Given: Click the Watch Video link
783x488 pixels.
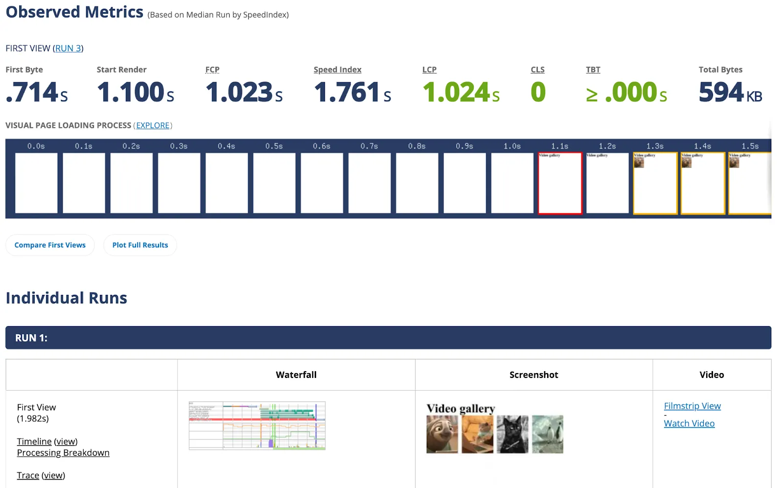Looking at the screenshot, I should pyautogui.click(x=689, y=423).
